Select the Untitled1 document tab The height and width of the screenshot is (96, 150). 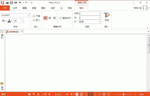14,32
